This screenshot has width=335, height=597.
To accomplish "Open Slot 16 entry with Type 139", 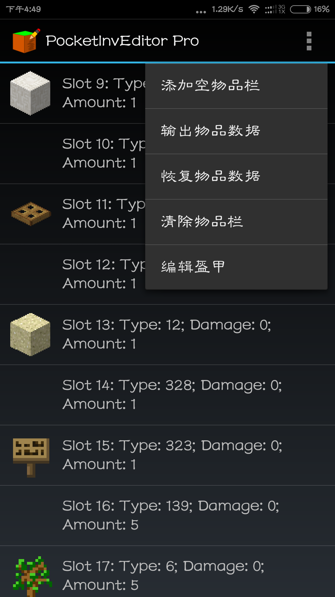I will pyautogui.click(x=171, y=515).
